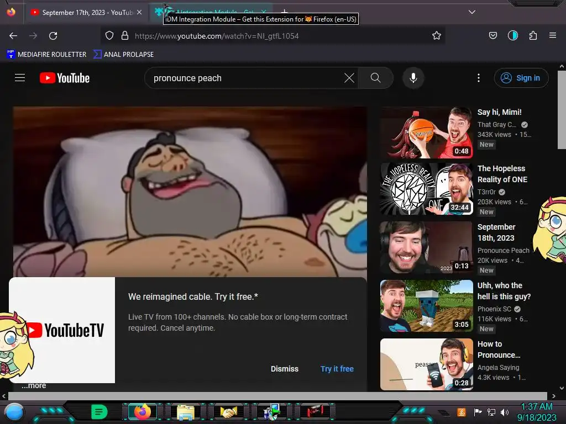Open the clock showing 1:37 AM
Viewport: 566px width, 424px height.
pos(537,412)
